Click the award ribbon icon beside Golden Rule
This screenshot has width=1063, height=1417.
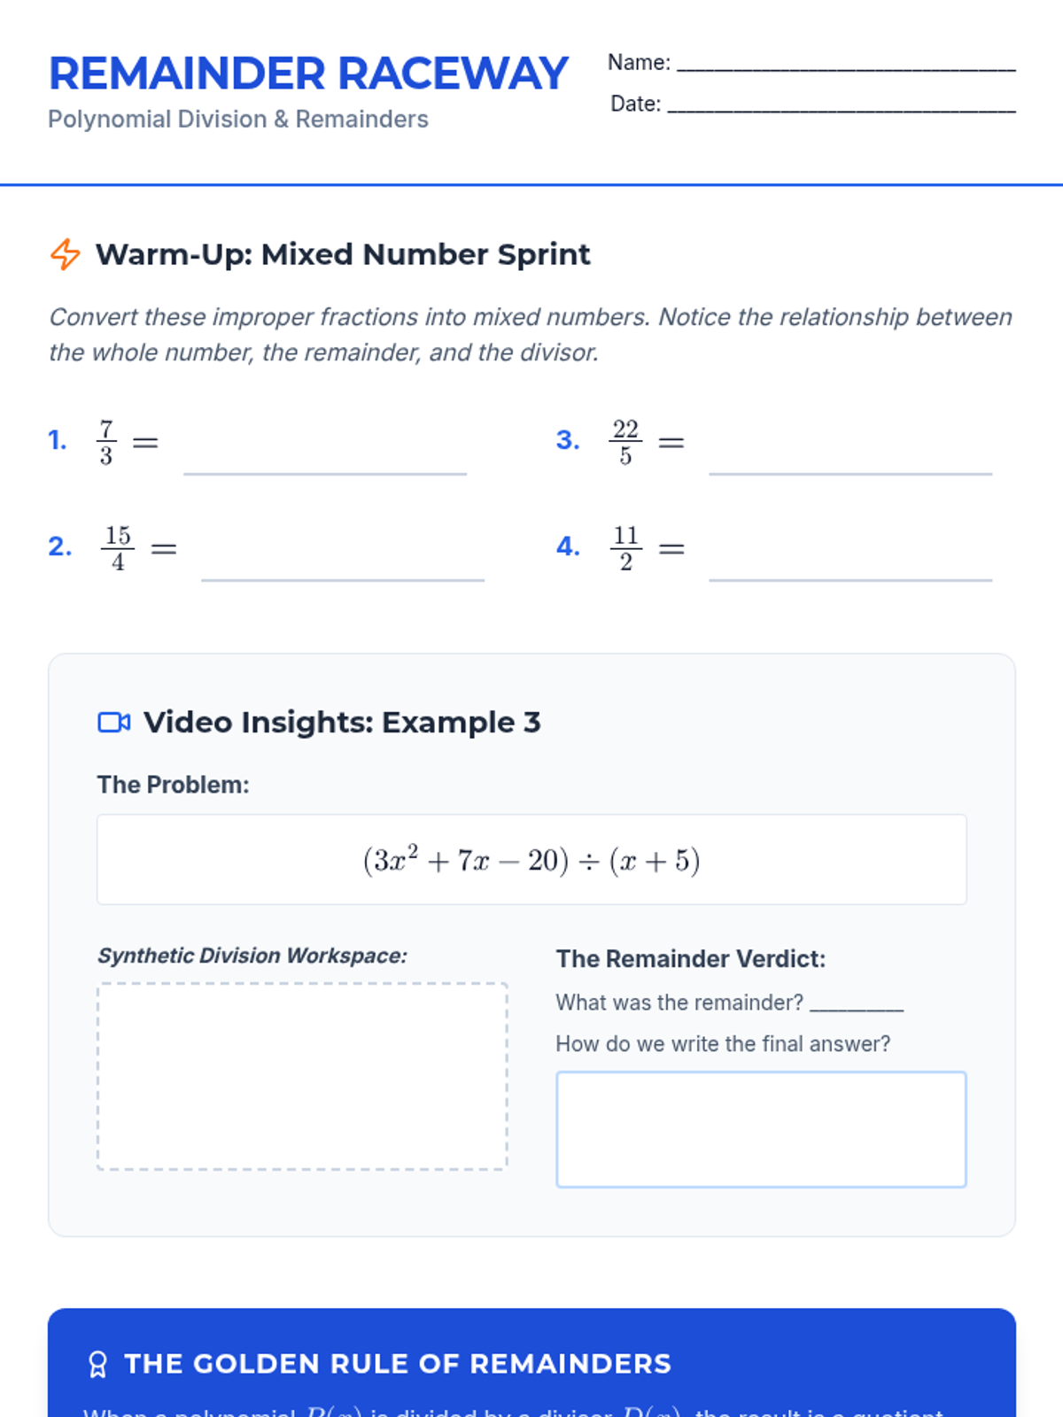97,1364
